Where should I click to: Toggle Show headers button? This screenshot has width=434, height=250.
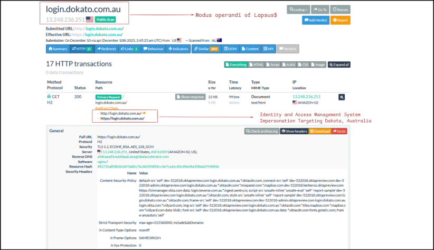coord(294,131)
